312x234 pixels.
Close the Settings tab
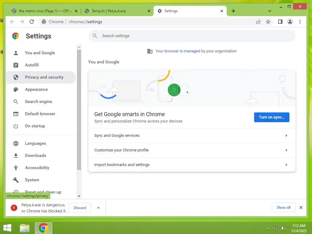(222, 11)
